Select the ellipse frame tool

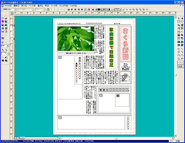tap(182, 21)
